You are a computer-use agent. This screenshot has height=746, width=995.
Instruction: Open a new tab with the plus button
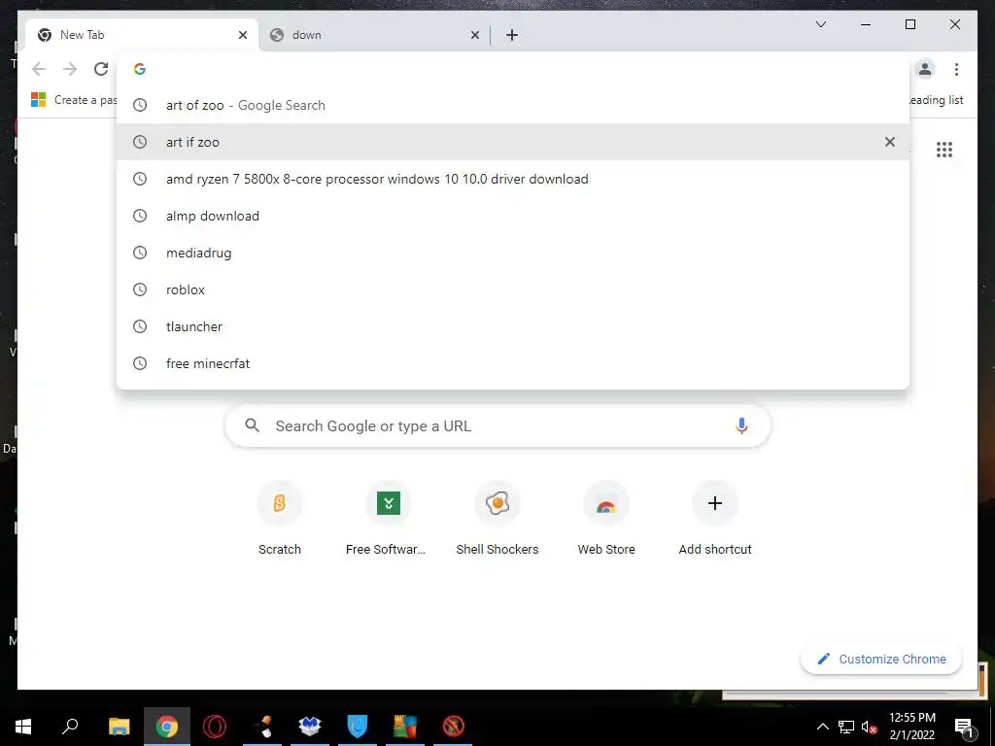click(x=512, y=35)
